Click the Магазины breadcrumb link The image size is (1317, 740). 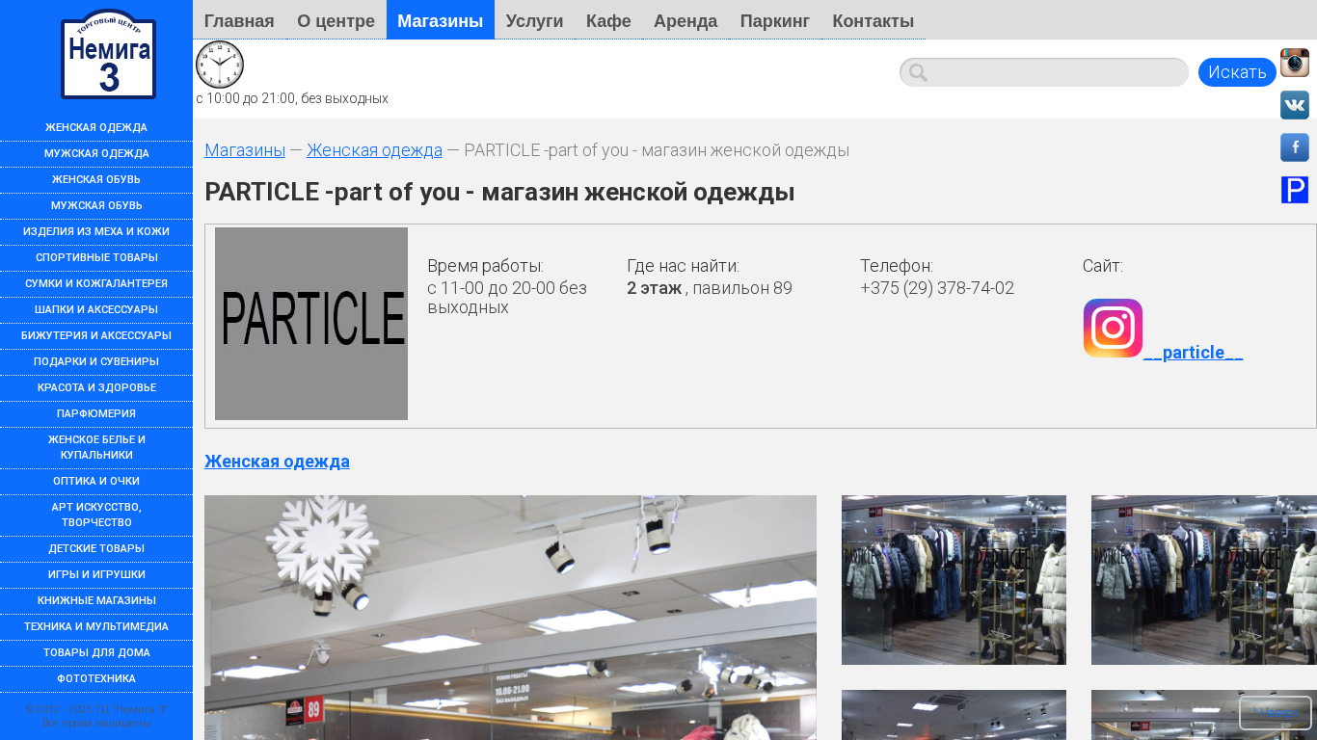pyautogui.click(x=245, y=150)
